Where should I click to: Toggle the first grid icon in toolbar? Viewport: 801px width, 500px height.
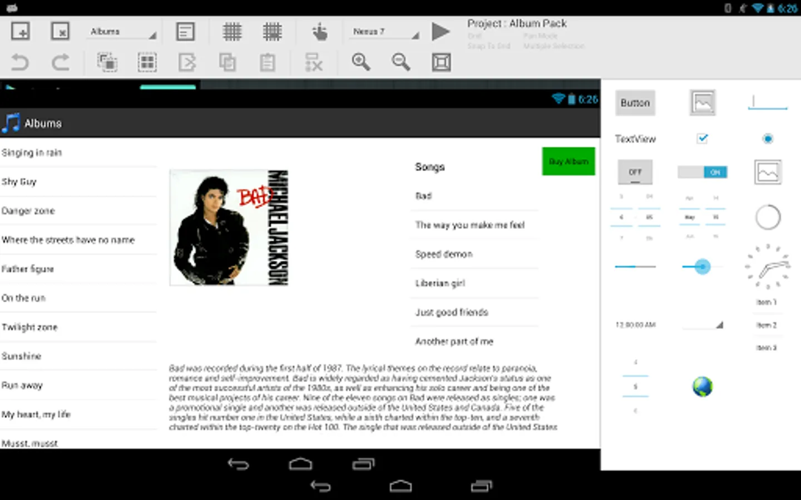tap(232, 31)
